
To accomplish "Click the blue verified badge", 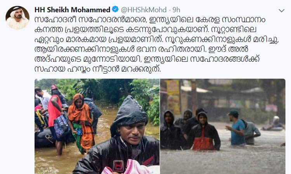I will tap(115, 9).
